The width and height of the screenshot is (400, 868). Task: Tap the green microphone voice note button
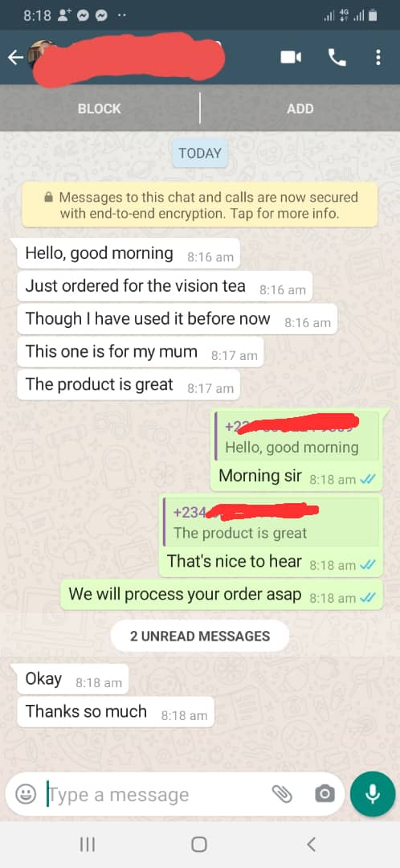pos(373,794)
